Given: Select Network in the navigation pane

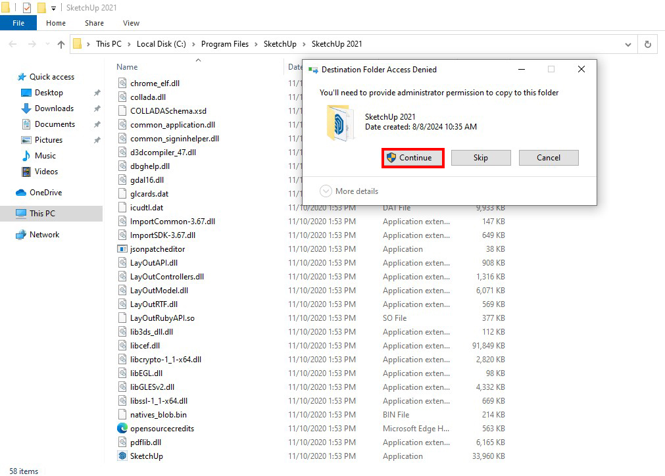Looking at the screenshot, I should pos(44,235).
